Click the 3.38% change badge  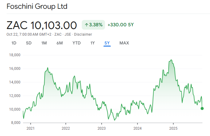[x=93, y=25]
